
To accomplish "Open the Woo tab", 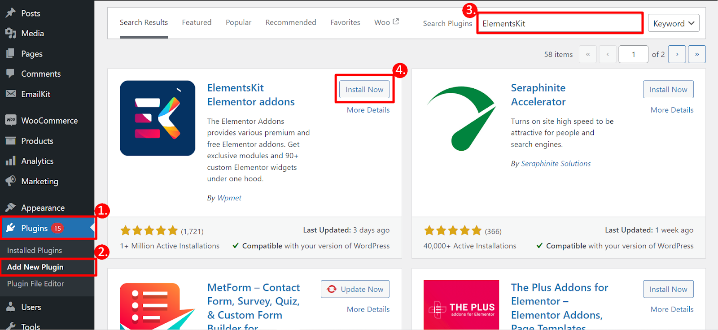I will tap(386, 22).
